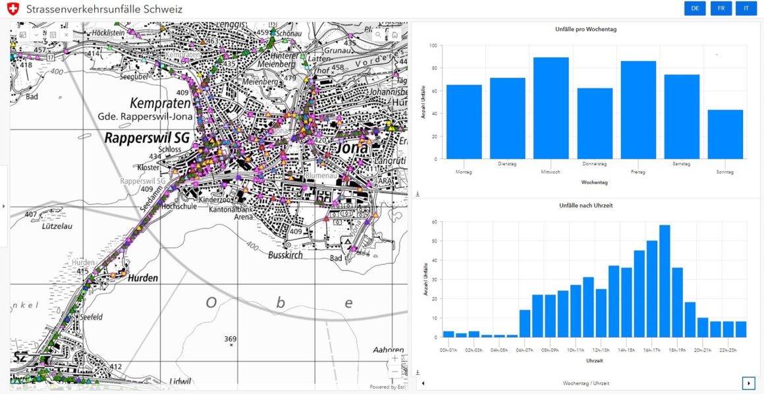
Task: Open the selection tool dropdown chevron
Action: (x=36, y=34)
